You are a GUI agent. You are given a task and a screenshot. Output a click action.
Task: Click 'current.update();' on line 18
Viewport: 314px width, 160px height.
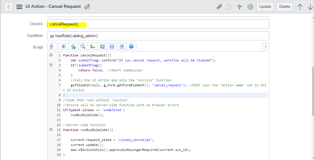pyautogui.click(x=87, y=145)
